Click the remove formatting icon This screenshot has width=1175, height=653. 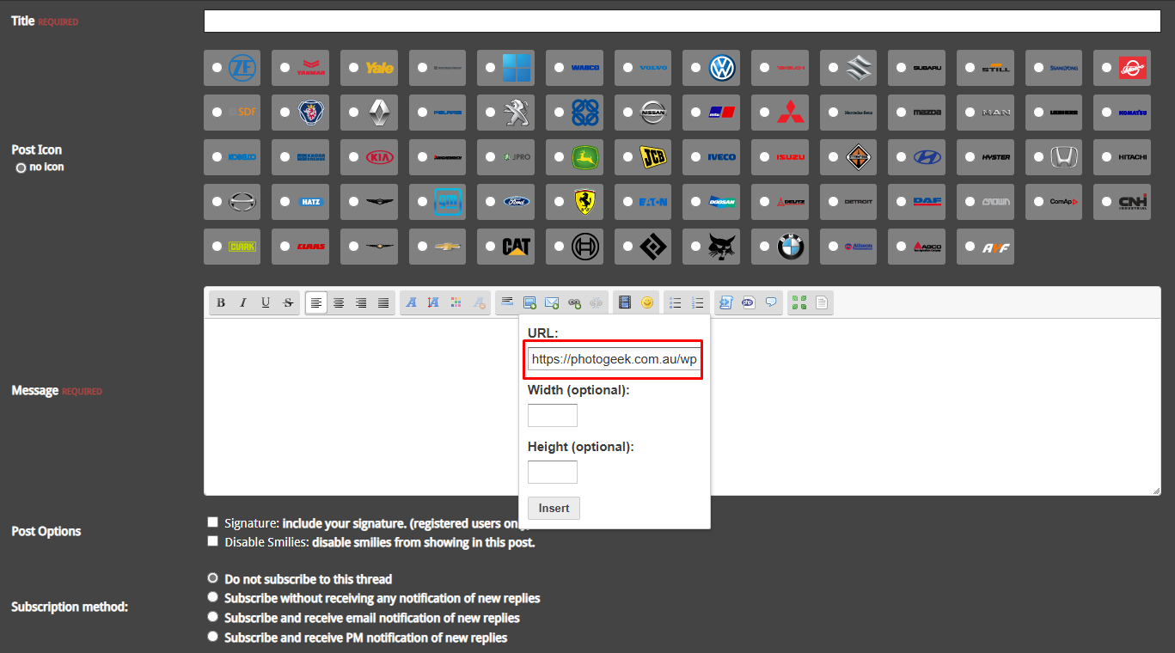pyautogui.click(x=479, y=302)
